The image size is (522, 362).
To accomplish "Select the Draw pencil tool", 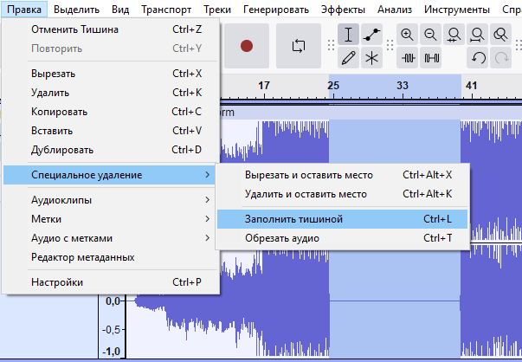I will pos(348,58).
